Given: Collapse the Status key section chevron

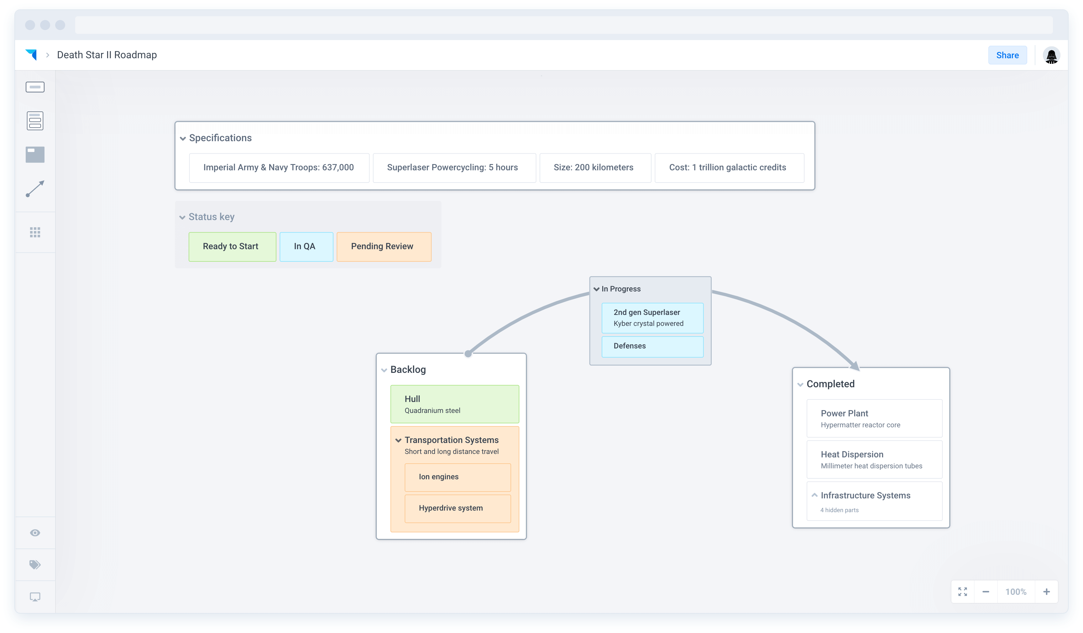Looking at the screenshot, I should pos(182,217).
